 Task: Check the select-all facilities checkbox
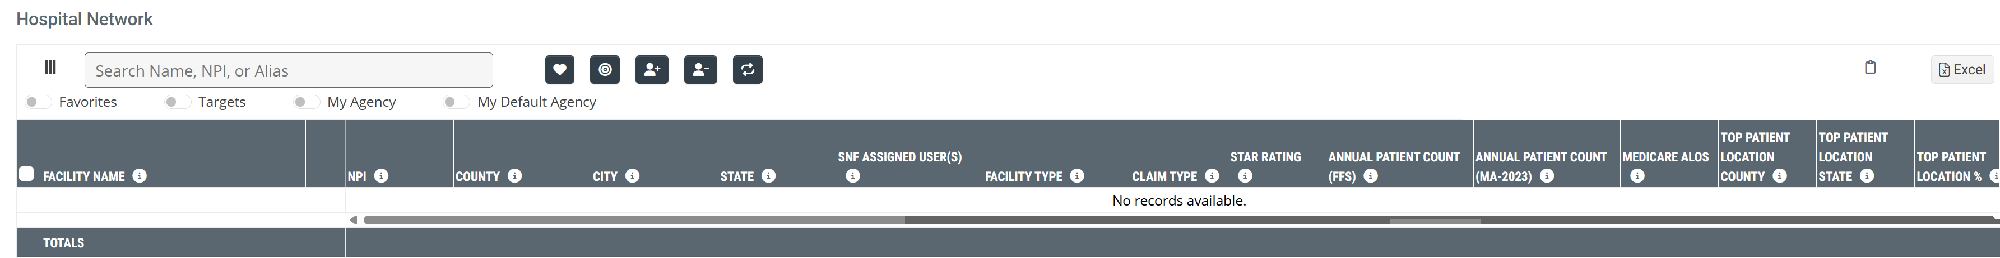tap(26, 174)
